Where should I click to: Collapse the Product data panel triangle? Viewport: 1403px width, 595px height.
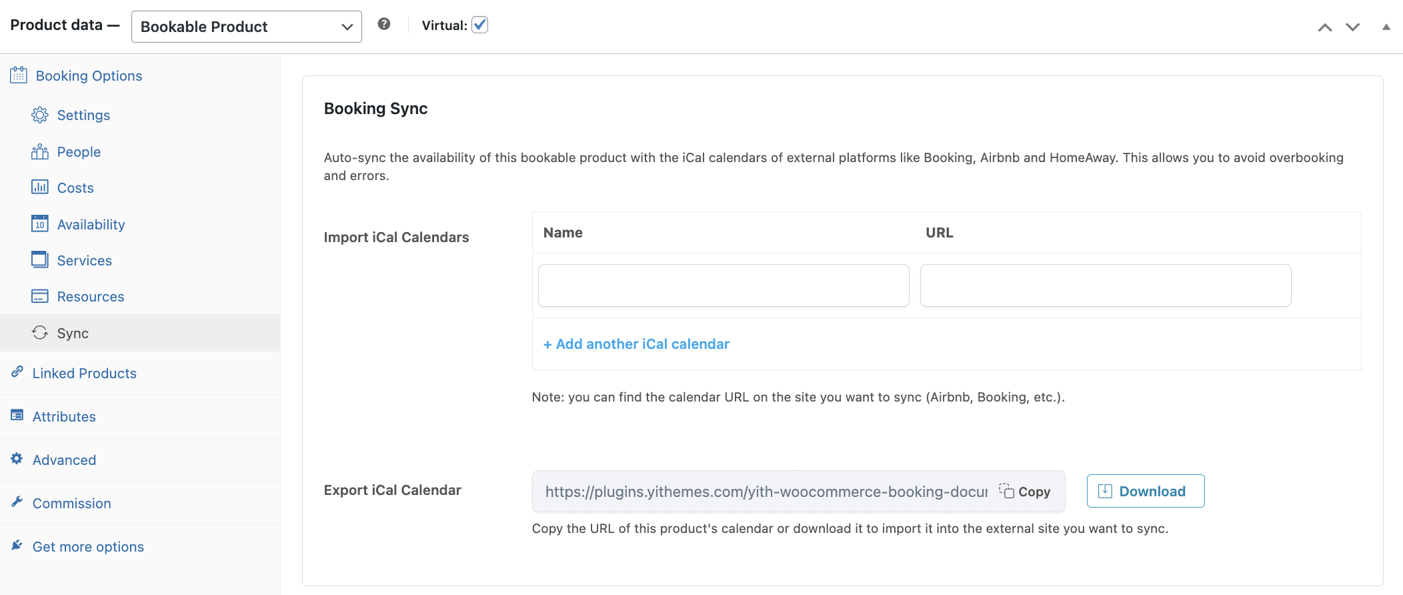click(x=1386, y=27)
